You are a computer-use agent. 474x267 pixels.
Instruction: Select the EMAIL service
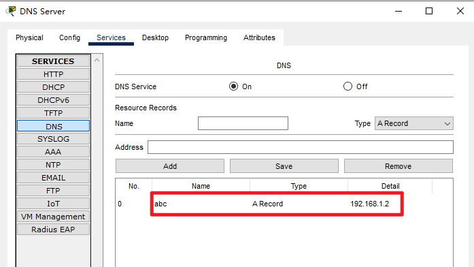click(x=53, y=178)
